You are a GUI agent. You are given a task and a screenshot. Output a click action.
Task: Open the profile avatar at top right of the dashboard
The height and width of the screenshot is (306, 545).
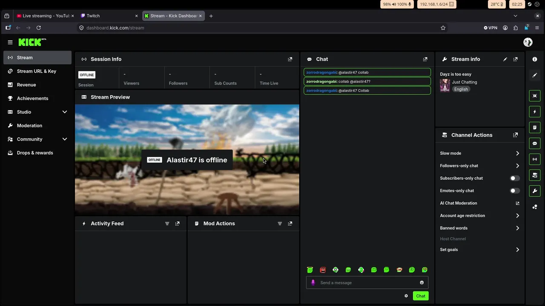[528, 42]
